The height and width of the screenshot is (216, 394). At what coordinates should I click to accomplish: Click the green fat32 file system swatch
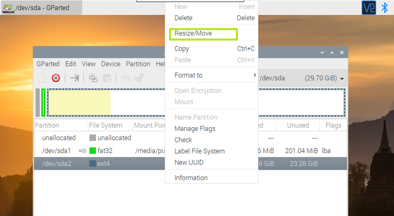click(x=93, y=151)
